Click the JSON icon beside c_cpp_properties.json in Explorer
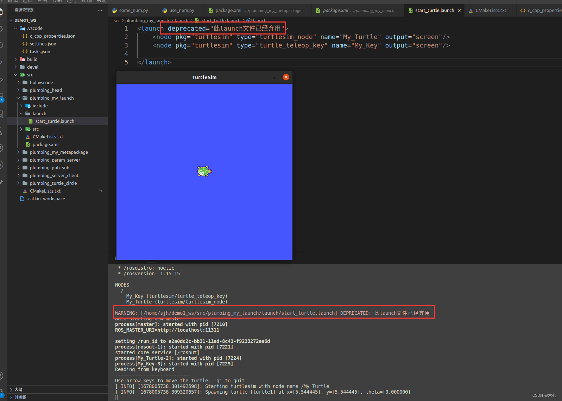 pyautogui.click(x=25, y=36)
